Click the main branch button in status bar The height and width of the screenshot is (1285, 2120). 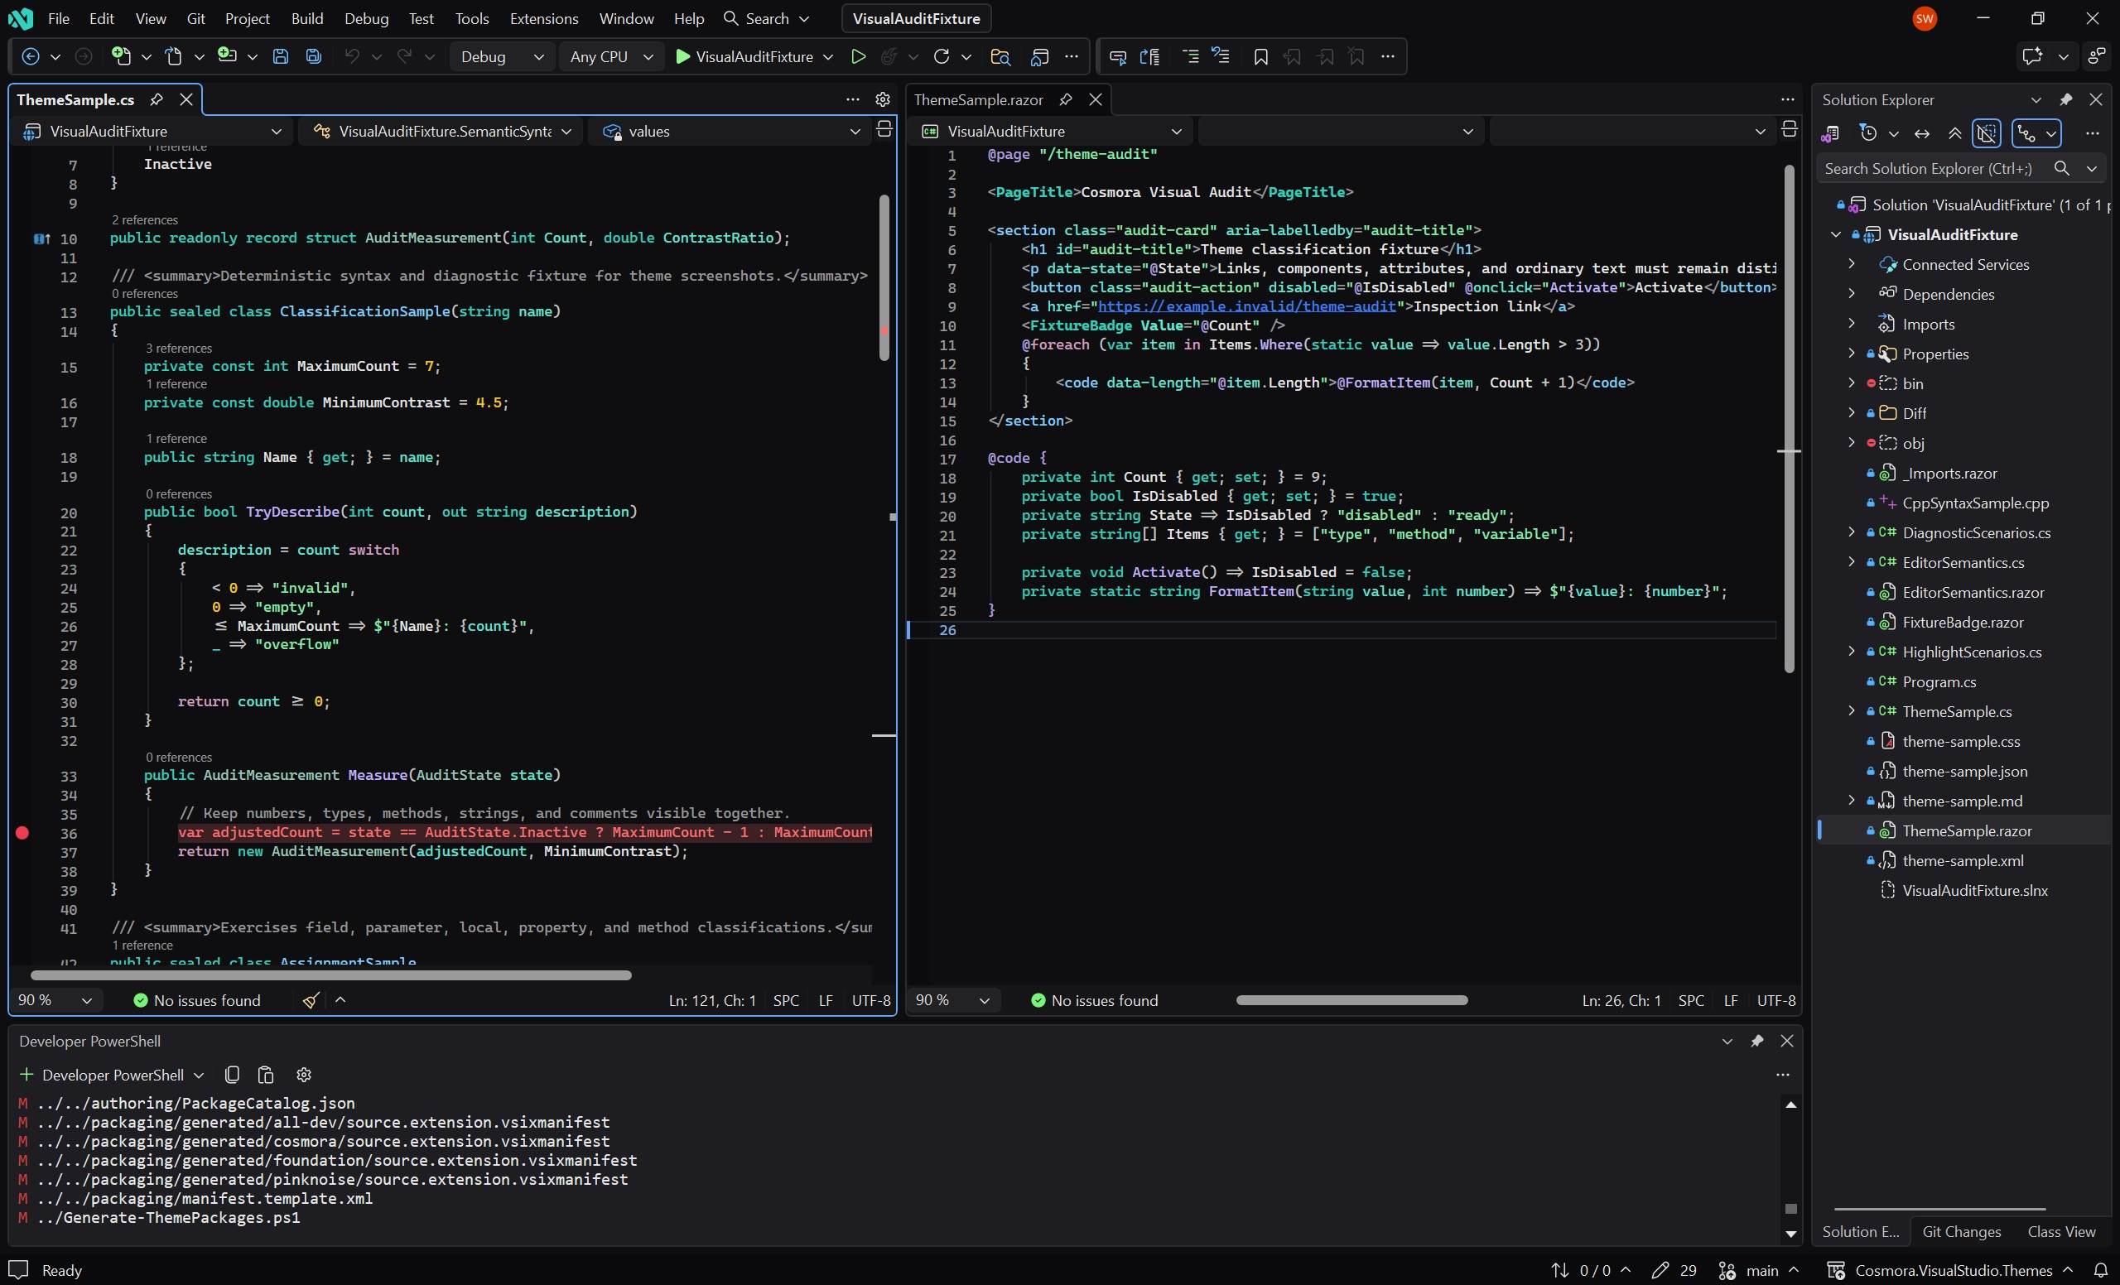pos(1759,1270)
